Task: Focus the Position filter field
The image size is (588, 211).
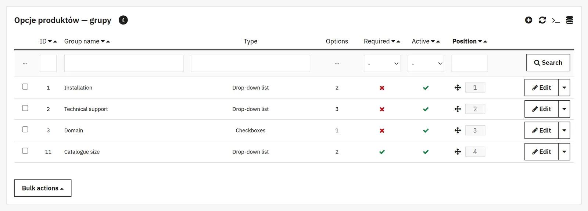Action: [470, 63]
